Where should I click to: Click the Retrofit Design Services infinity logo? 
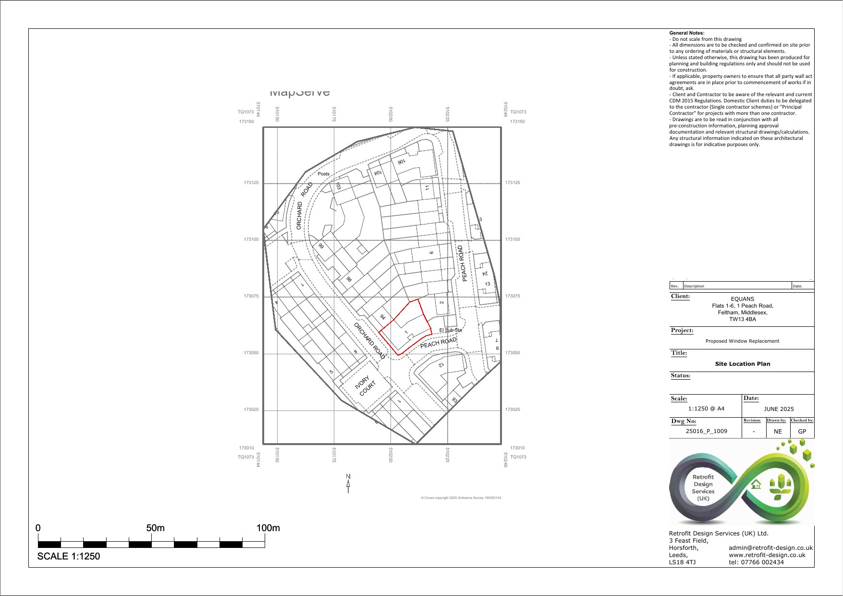point(743,487)
